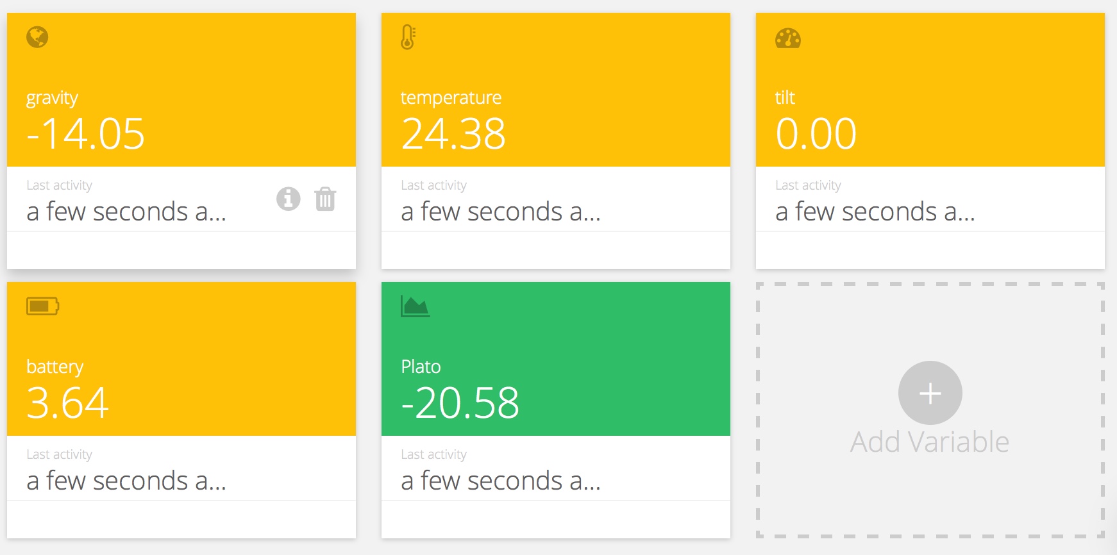Click the gravity value -14.05
This screenshot has height=555, width=1117.
pos(86,134)
